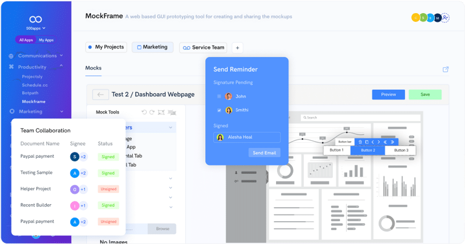Click the single right arrow icon
This screenshot has height=244, width=465.
(x=379, y=142)
